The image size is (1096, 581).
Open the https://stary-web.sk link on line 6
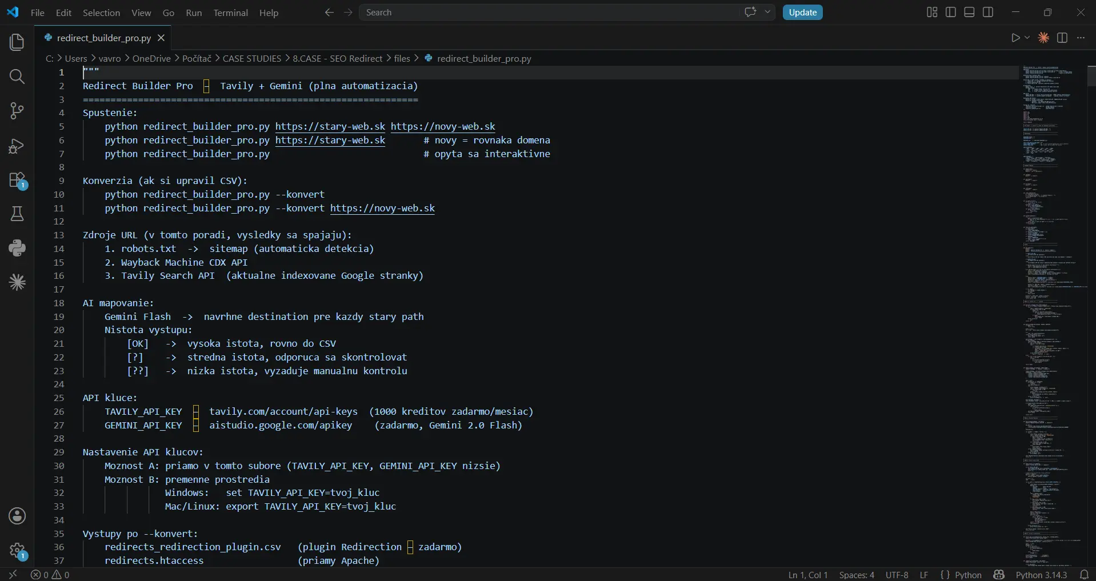tap(330, 140)
